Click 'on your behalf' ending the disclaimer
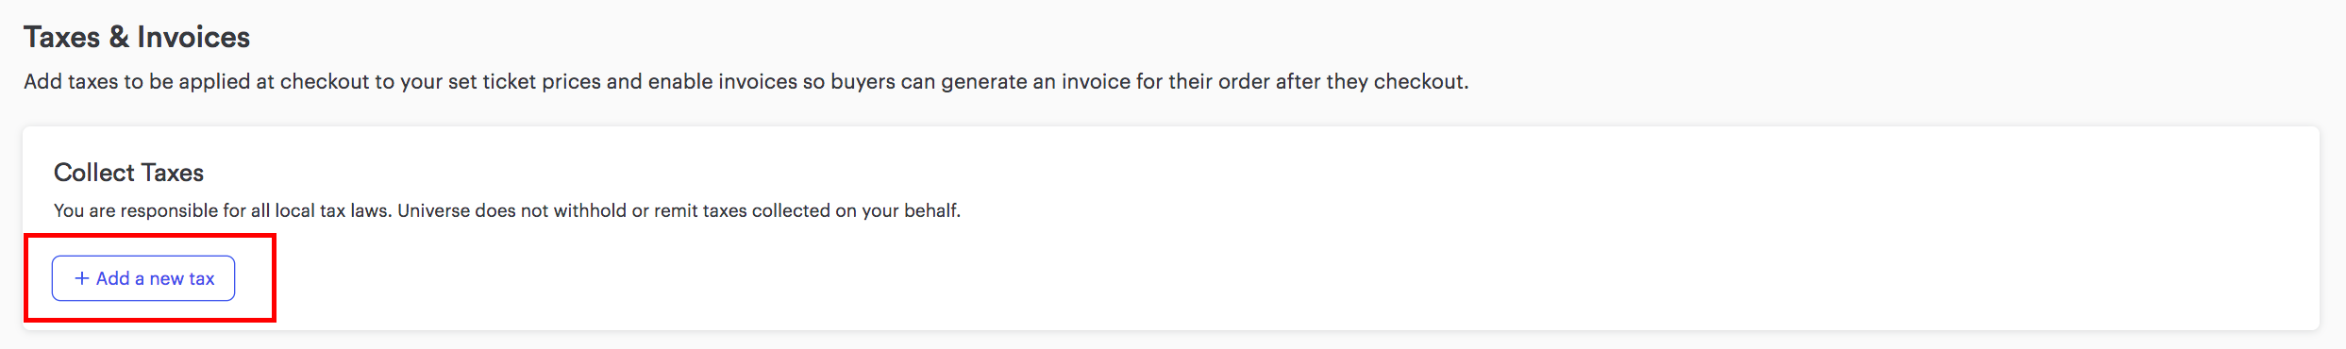This screenshot has height=349, width=2346. pos(897,210)
